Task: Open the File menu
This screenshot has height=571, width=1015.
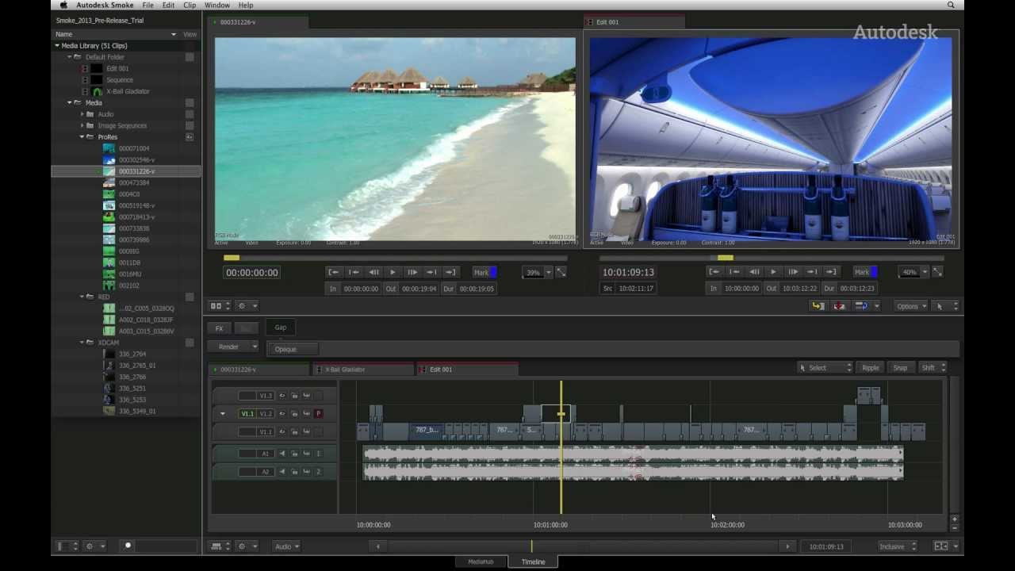Action: coord(148,5)
